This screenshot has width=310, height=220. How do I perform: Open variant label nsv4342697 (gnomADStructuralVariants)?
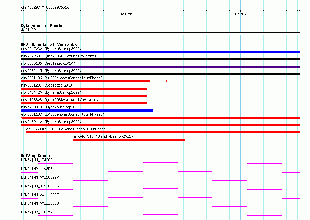(x=60, y=56)
